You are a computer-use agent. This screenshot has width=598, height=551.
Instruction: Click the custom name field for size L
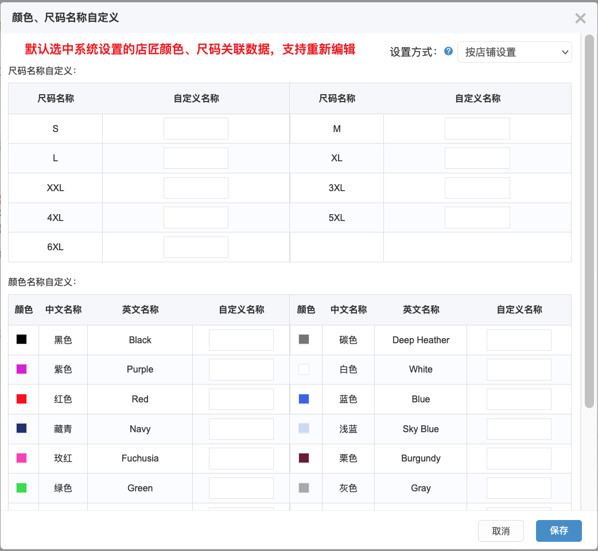(x=196, y=158)
